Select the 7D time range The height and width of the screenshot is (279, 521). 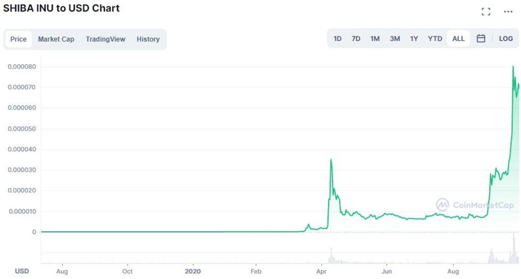(x=356, y=38)
